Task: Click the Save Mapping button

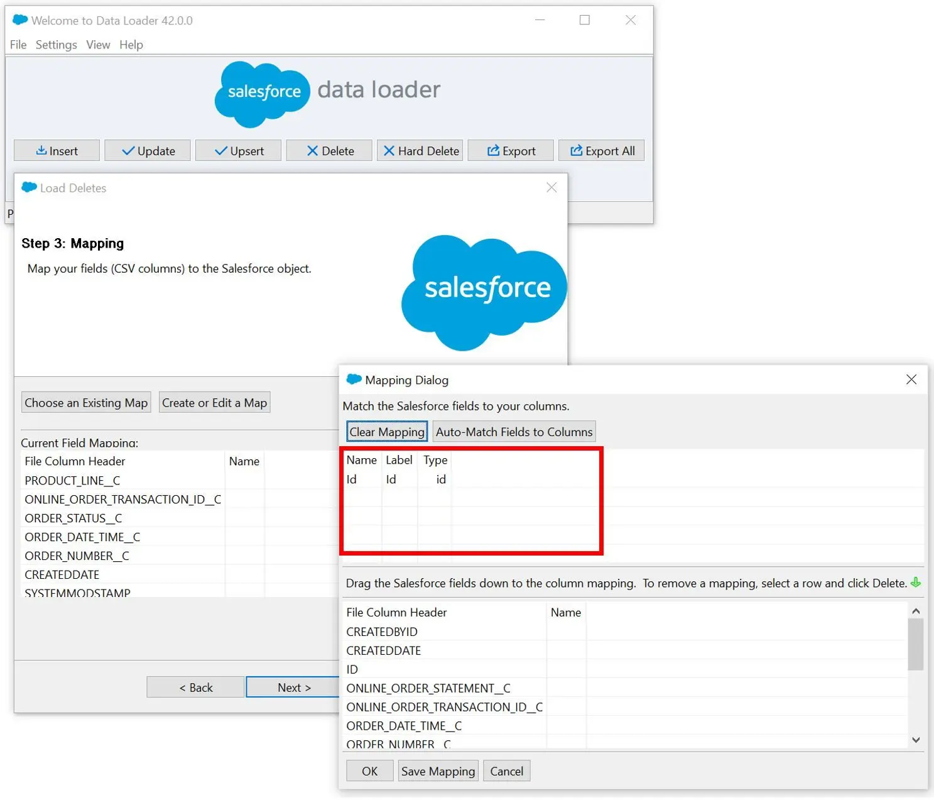Action: pyautogui.click(x=438, y=771)
